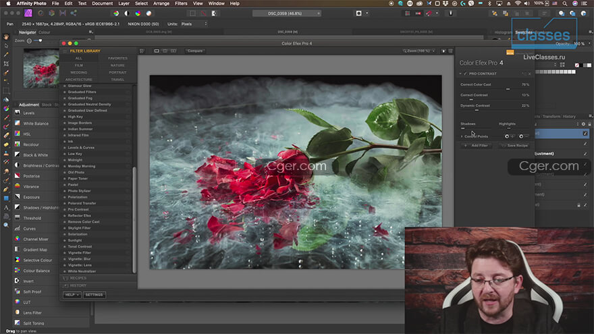Select the Zoom magnifier tool
Viewport: 594px width, 334px height.
[x=6, y=225]
